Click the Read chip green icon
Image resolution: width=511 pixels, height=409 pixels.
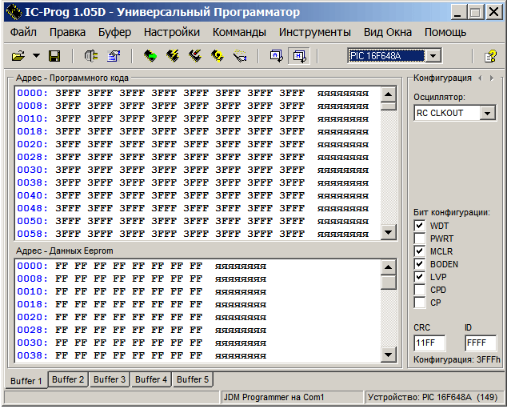point(150,56)
